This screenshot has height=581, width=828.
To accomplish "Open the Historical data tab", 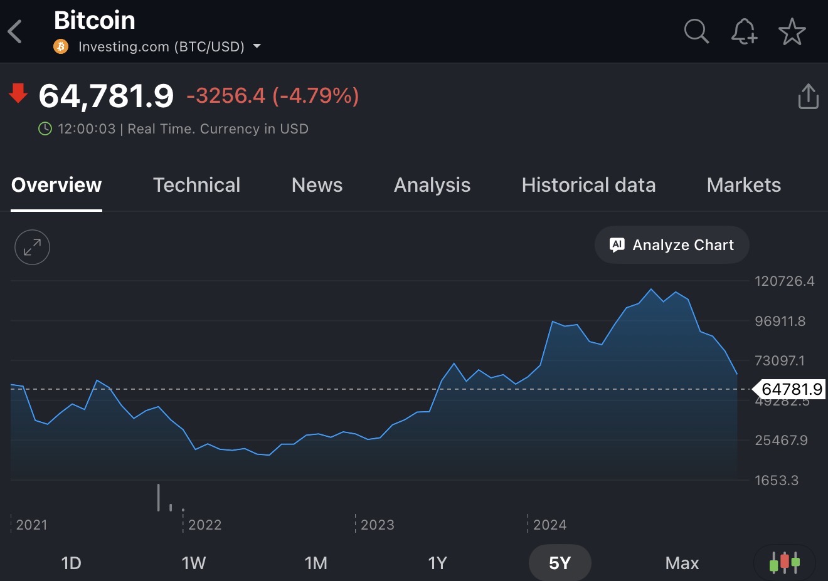I will tap(588, 185).
